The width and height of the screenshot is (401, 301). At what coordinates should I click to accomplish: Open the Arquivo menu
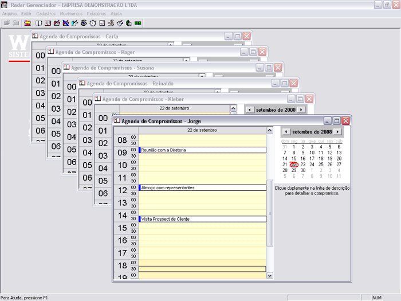tap(9, 13)
